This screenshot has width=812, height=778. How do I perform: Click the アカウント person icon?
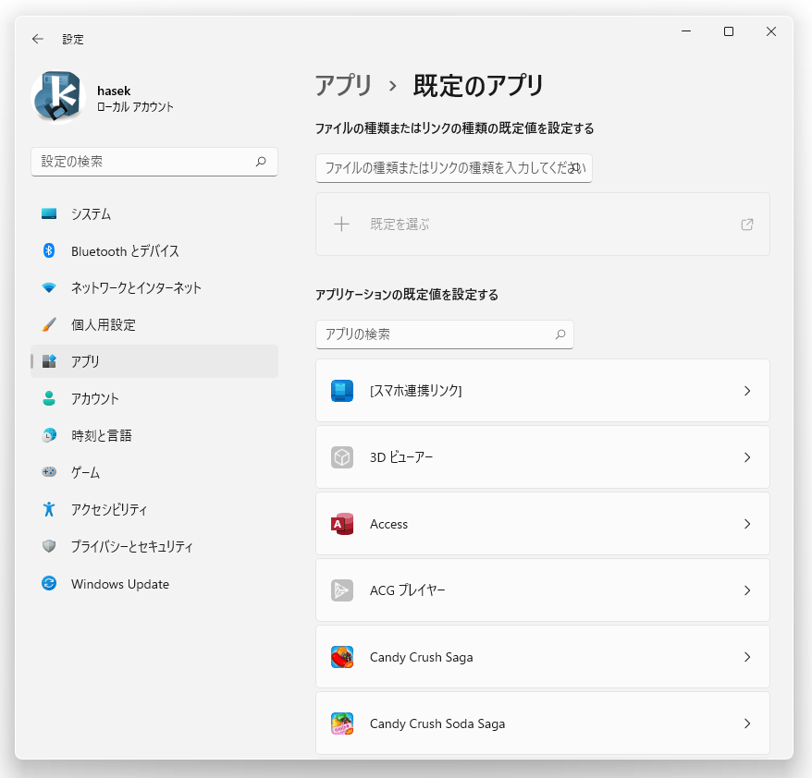click(x=49, y=398)
